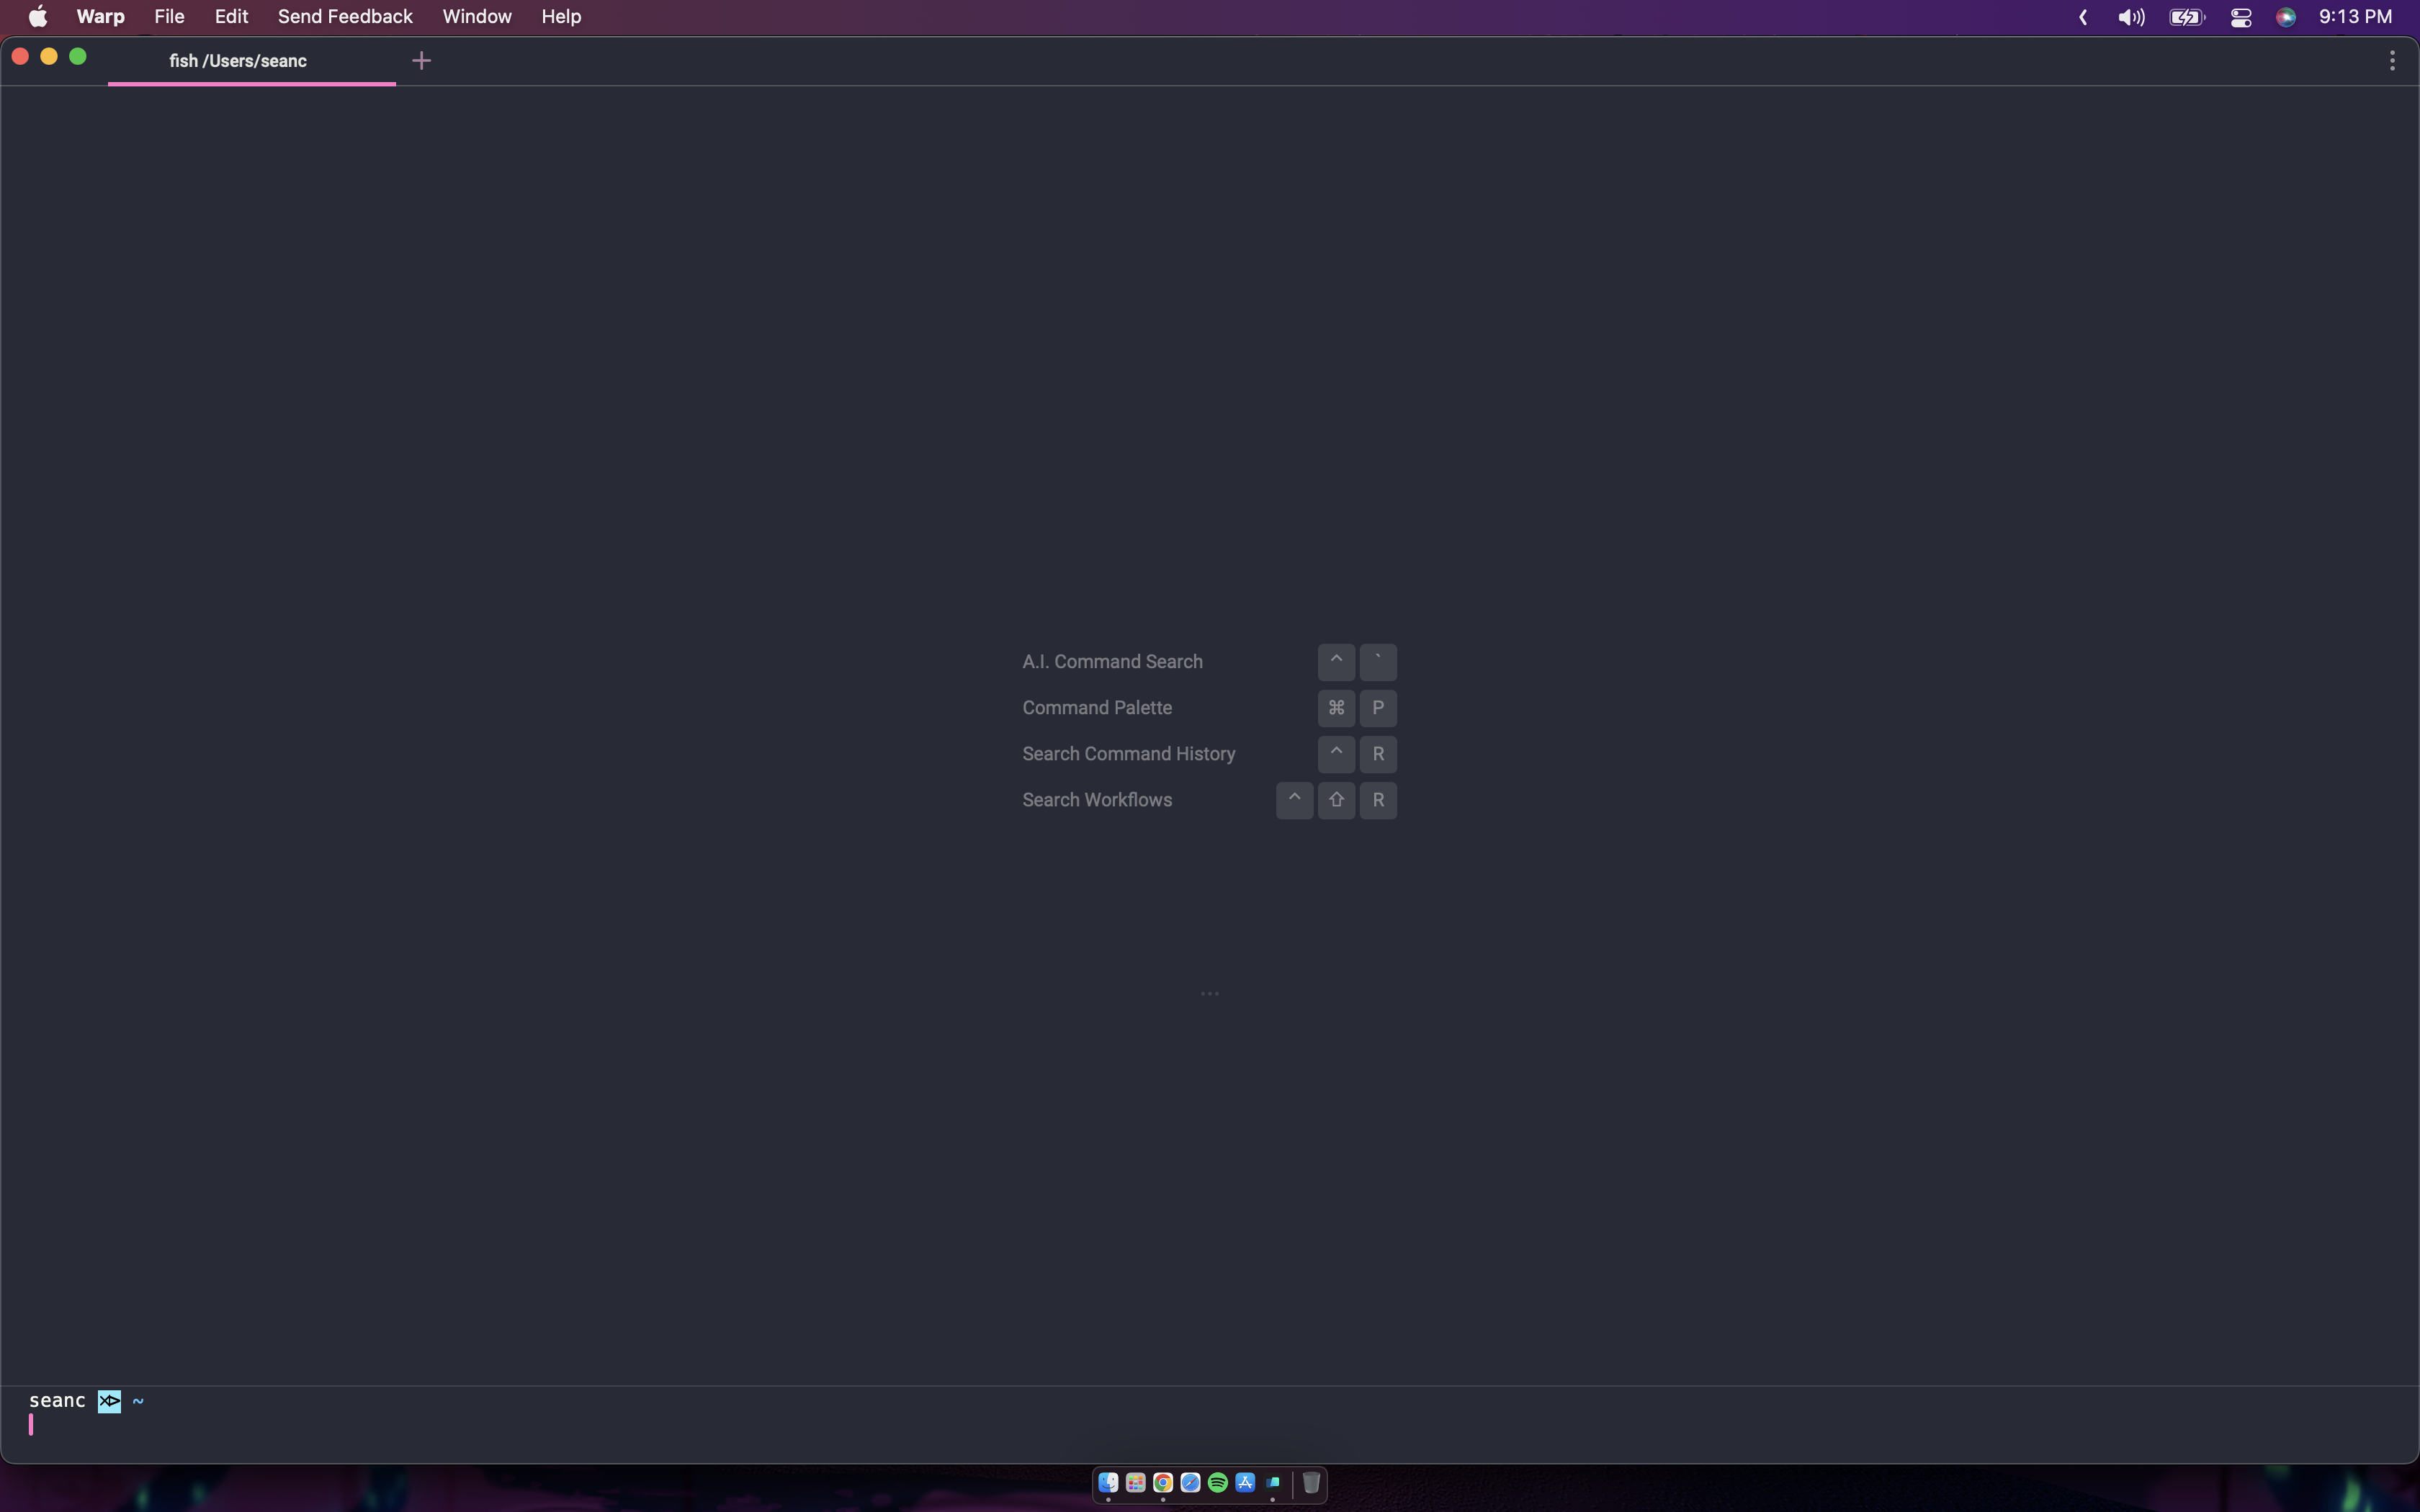Open the File menu
2420x1512 pixels.
[x=169, y=17]
